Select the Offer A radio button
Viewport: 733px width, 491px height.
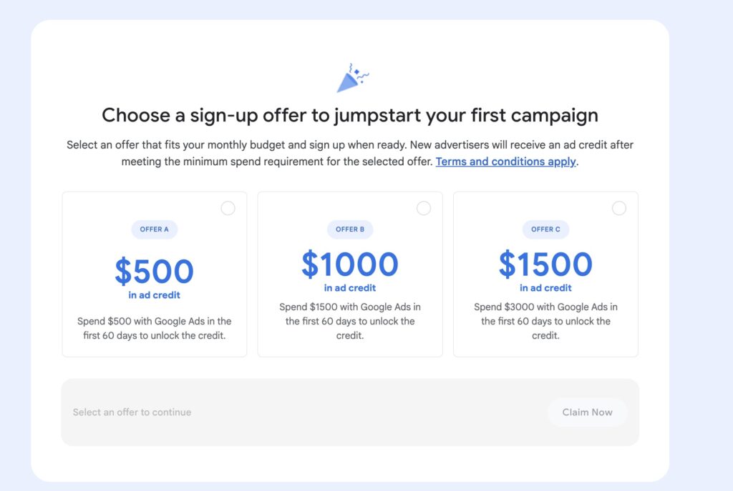coord(228,208)
